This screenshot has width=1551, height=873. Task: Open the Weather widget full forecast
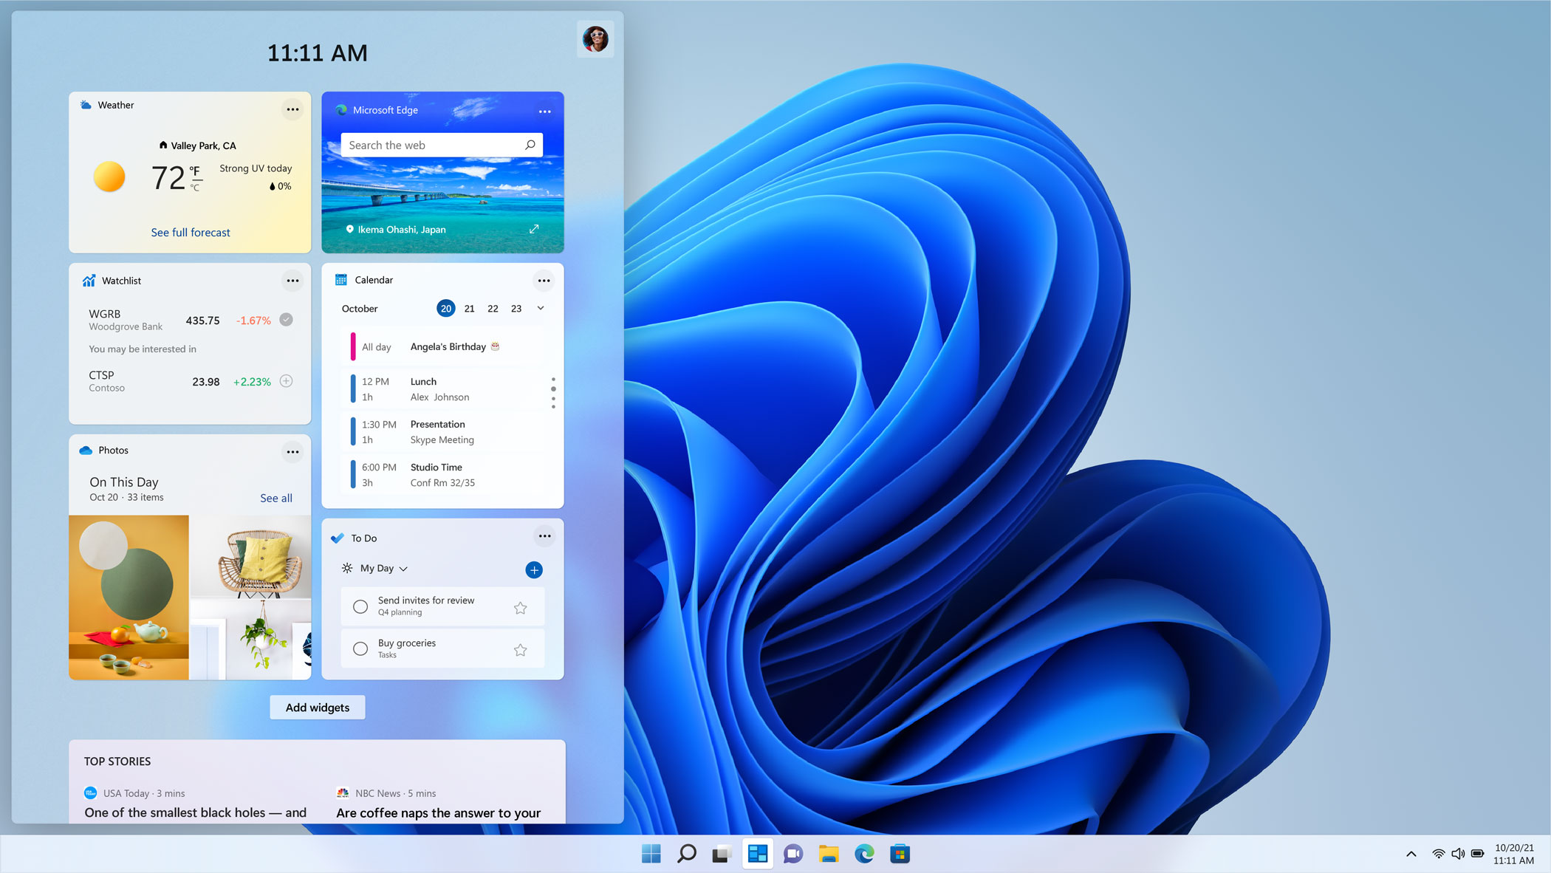(190, 232)
